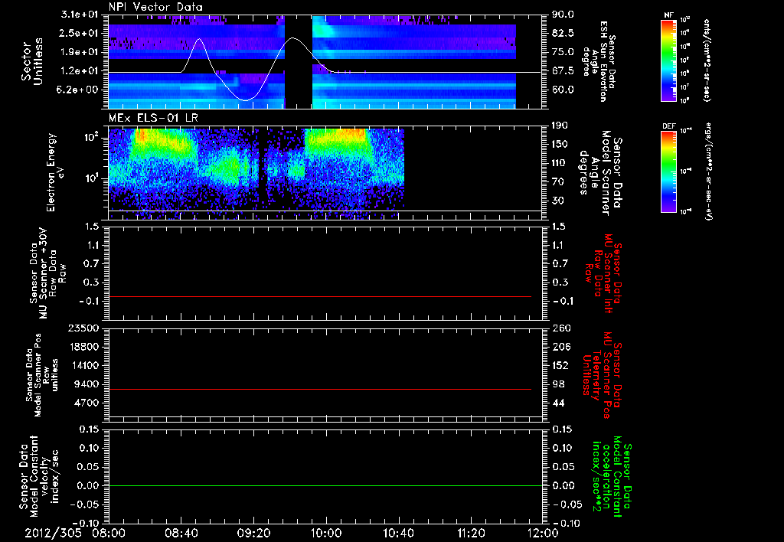Click the 08:40 time axis label
Screen dimensions: 784x542
(181, 534)
